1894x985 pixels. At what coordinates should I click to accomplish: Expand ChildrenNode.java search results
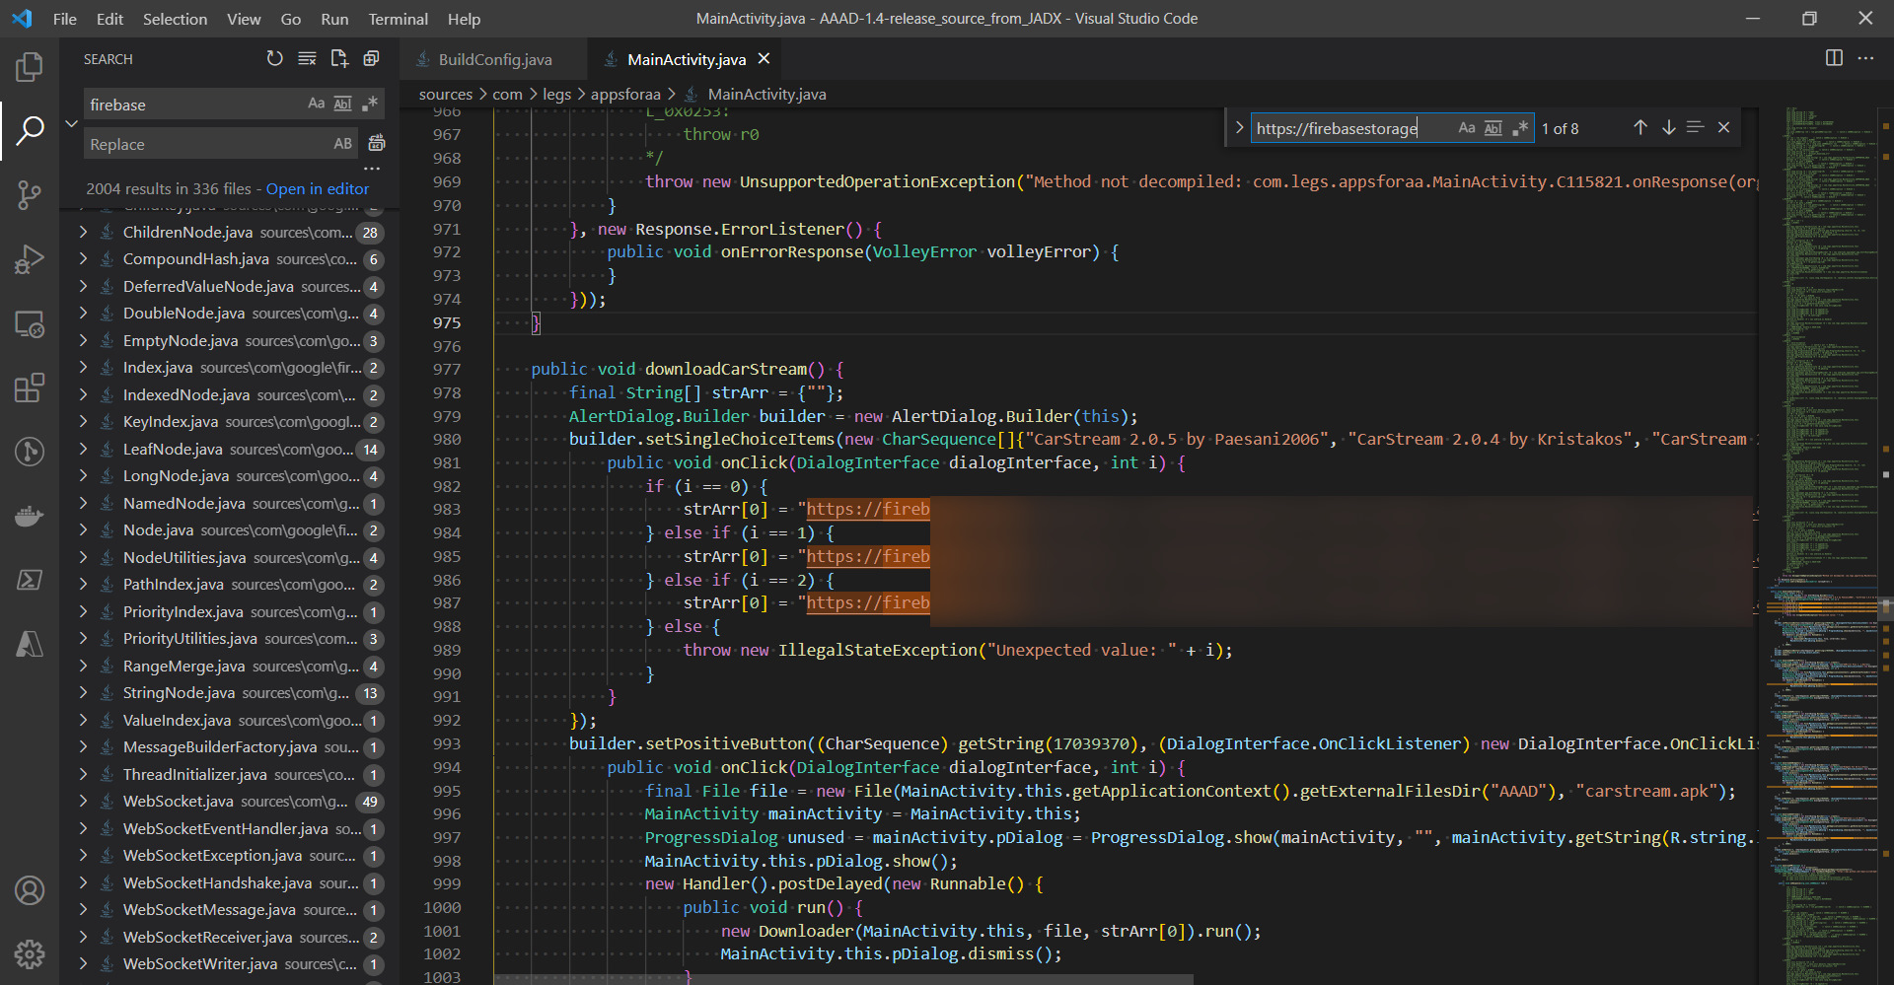point(83,233)
